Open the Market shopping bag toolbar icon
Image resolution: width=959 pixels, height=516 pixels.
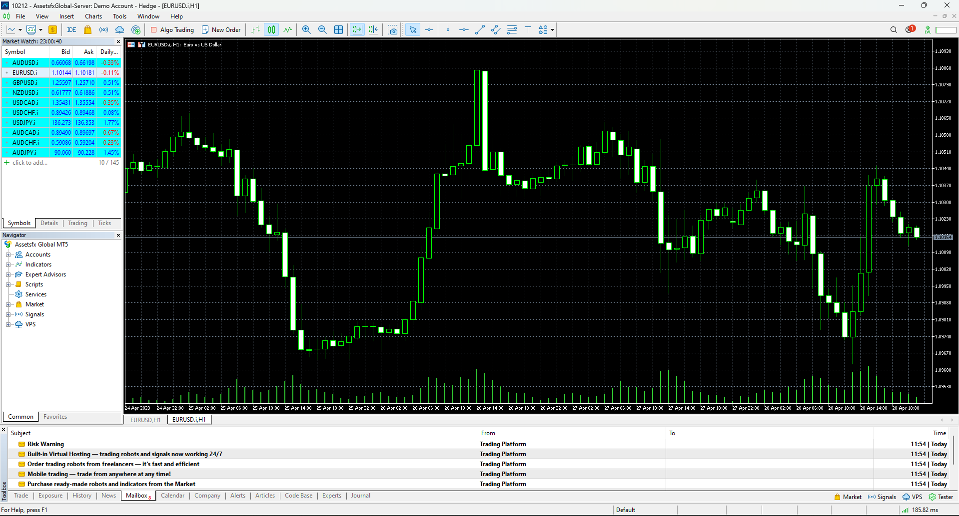pyautogui.click(x=87, y=30)
